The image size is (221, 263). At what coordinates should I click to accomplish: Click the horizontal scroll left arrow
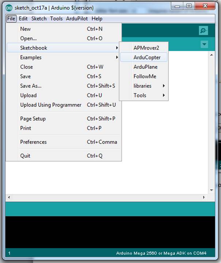9,197
